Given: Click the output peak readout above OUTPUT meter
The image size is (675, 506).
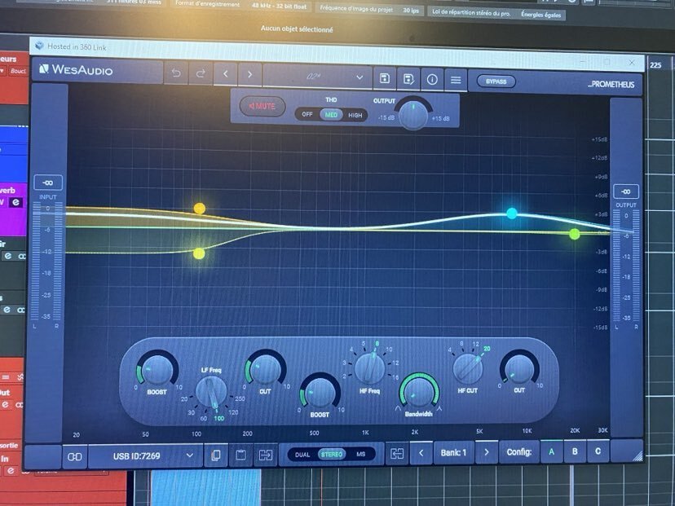Looking at the screenshot, I should coord(625,191).
